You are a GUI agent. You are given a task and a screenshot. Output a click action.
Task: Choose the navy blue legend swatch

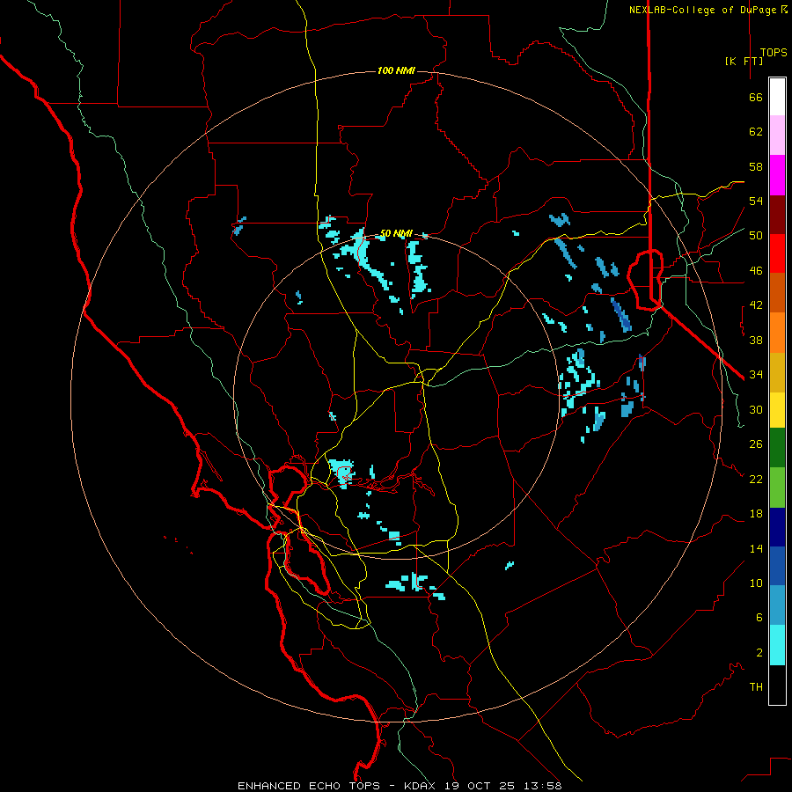(x=777, y=527)
